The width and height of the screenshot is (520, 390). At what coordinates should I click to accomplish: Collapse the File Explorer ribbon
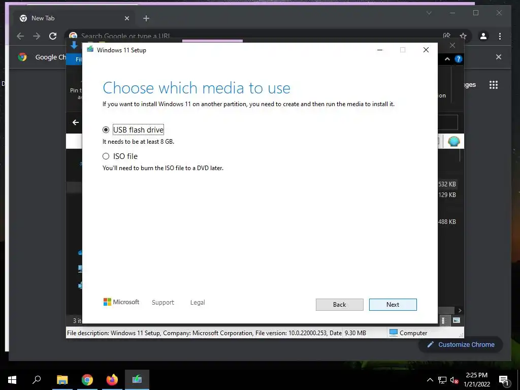click(x=447, y=59)
